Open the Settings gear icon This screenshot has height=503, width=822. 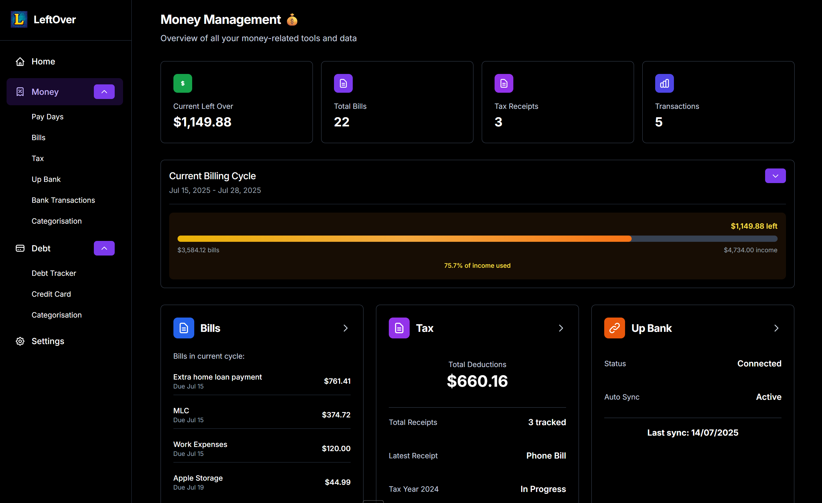coord(20,341)
